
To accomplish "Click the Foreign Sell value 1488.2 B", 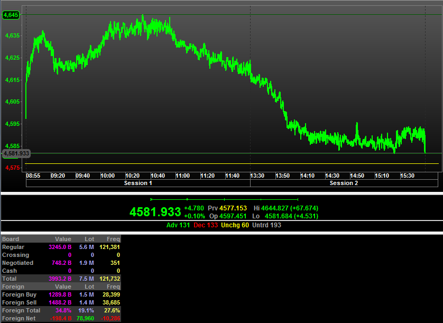I will pos(60,302).
